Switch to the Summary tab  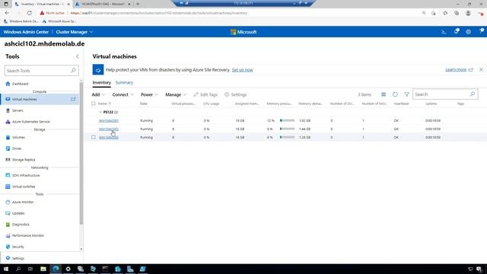124,83
